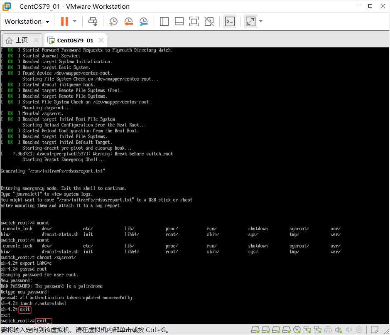Click the 'Changing password for user root.' line

pos(39,275)
